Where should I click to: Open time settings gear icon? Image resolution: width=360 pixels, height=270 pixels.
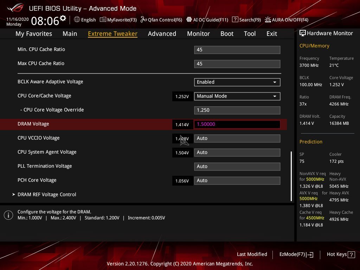click(x=63, y=18)
